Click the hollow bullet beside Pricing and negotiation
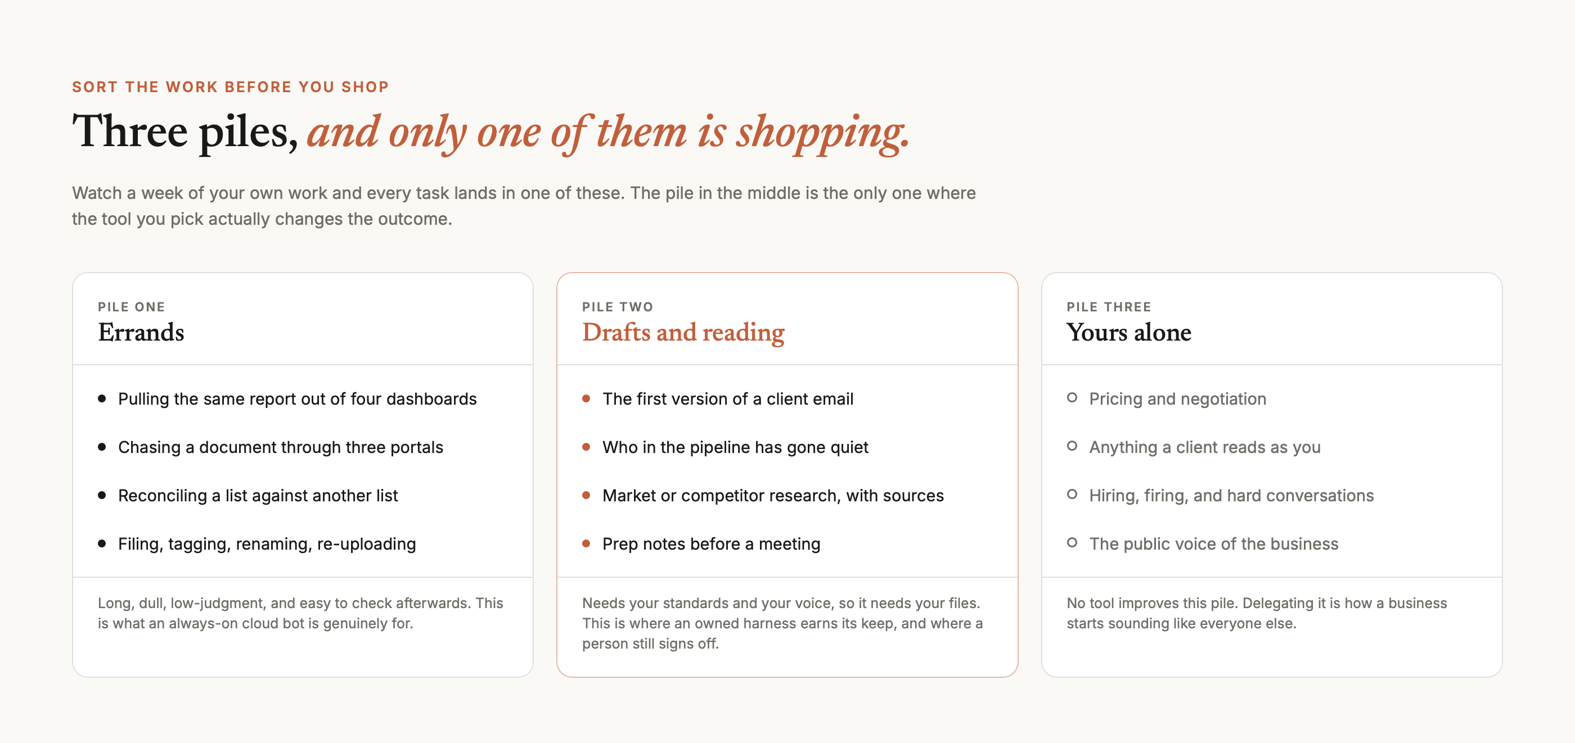This screenshot has width=1575, height=743. click(1072, 398)
